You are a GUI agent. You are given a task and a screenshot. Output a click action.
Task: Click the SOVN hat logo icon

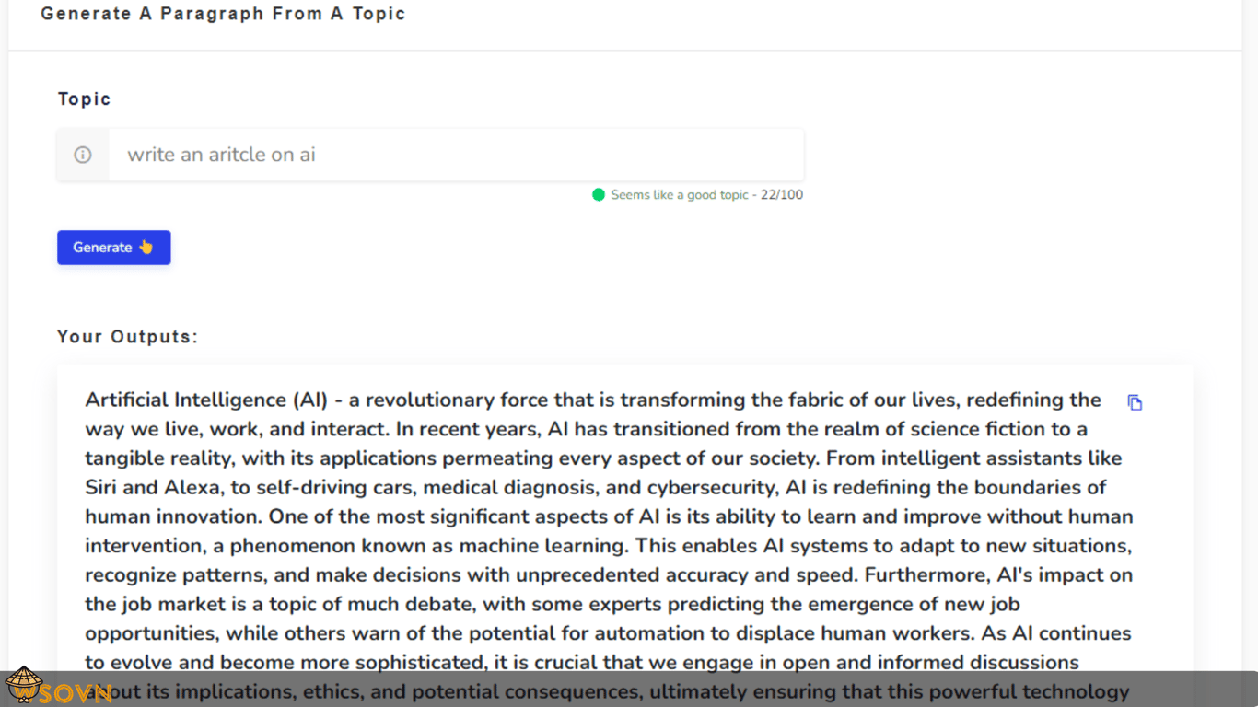(22, 686)
